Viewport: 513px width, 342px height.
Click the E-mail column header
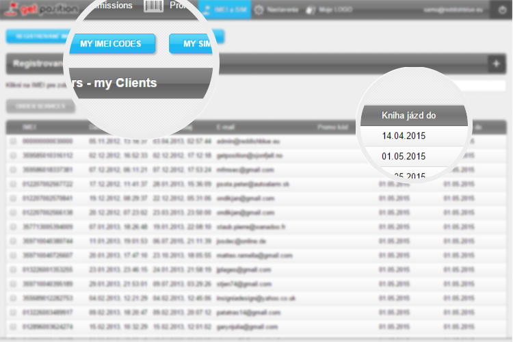(226, 127)
